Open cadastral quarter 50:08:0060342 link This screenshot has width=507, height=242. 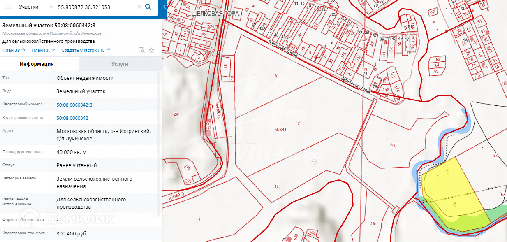[72, 118]
